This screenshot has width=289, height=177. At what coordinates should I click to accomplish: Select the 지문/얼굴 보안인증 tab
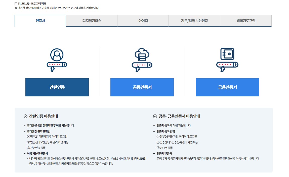(x=194, y=21)
